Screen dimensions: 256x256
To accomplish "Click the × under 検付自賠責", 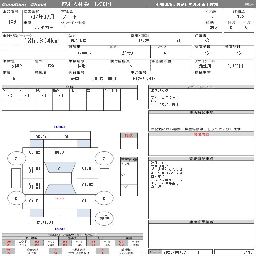I will coord(131,66).
